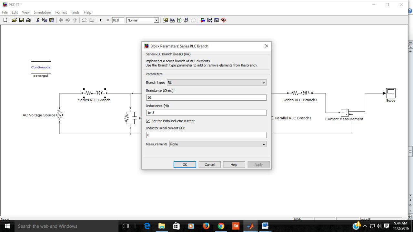Viewport: 413px width, 232px height.
Task: Click the Help button in the dialog
Action: tap(234, 165)
